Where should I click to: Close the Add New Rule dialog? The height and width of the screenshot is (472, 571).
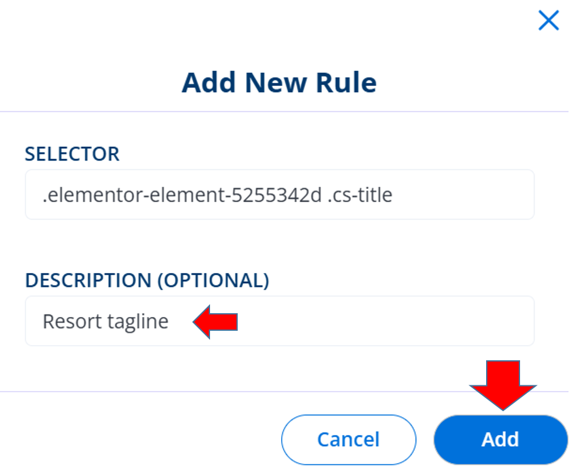(548, 21)
